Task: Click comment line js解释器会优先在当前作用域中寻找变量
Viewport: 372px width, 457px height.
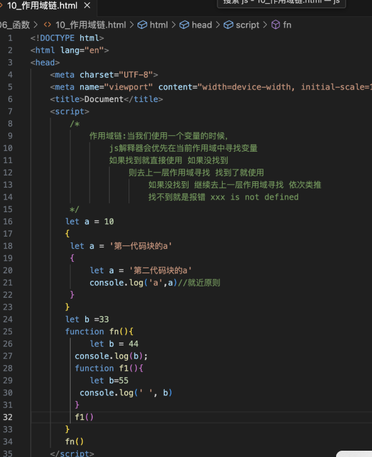Action: pos(183,148)
